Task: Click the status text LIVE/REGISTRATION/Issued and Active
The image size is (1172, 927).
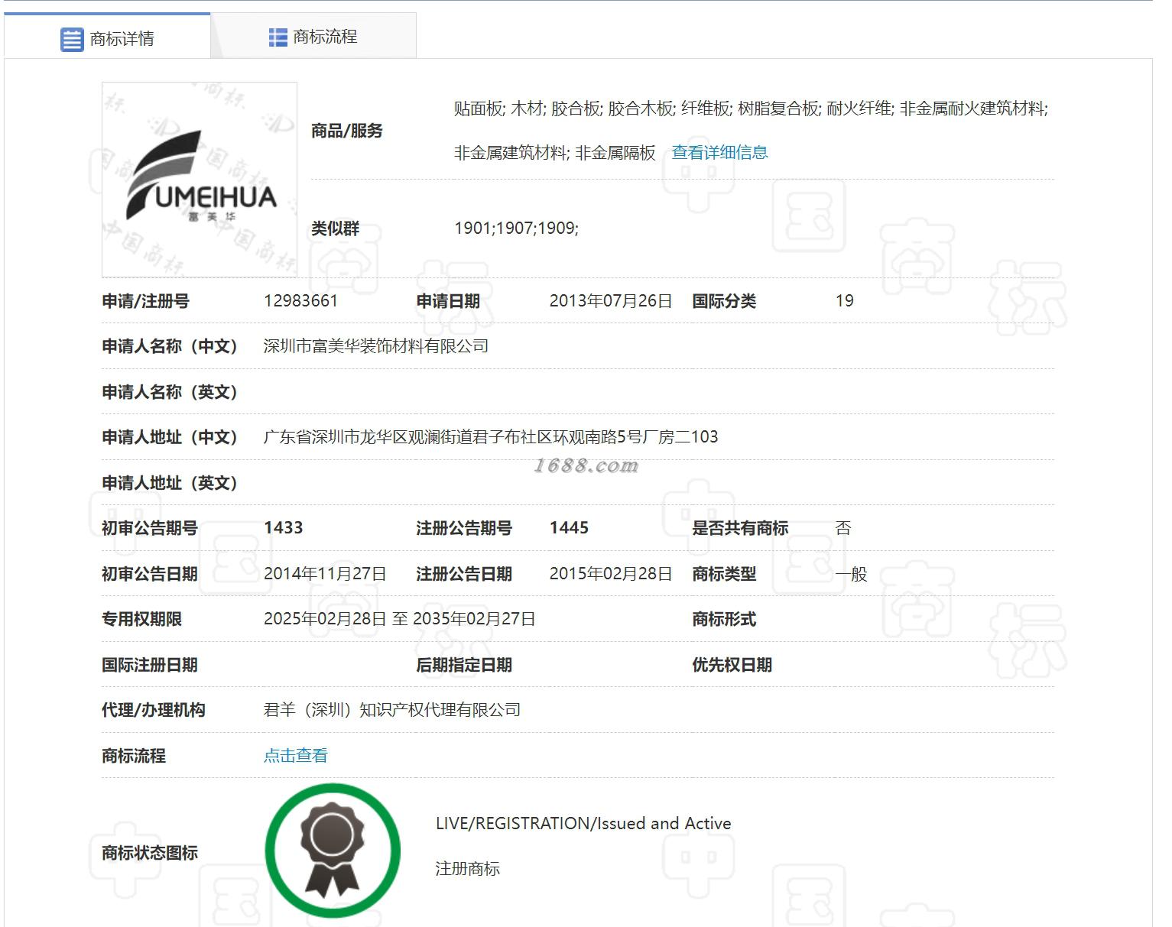Action: [x=583, y=824]
